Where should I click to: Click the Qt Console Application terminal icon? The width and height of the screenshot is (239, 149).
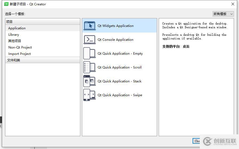point(90,40)
